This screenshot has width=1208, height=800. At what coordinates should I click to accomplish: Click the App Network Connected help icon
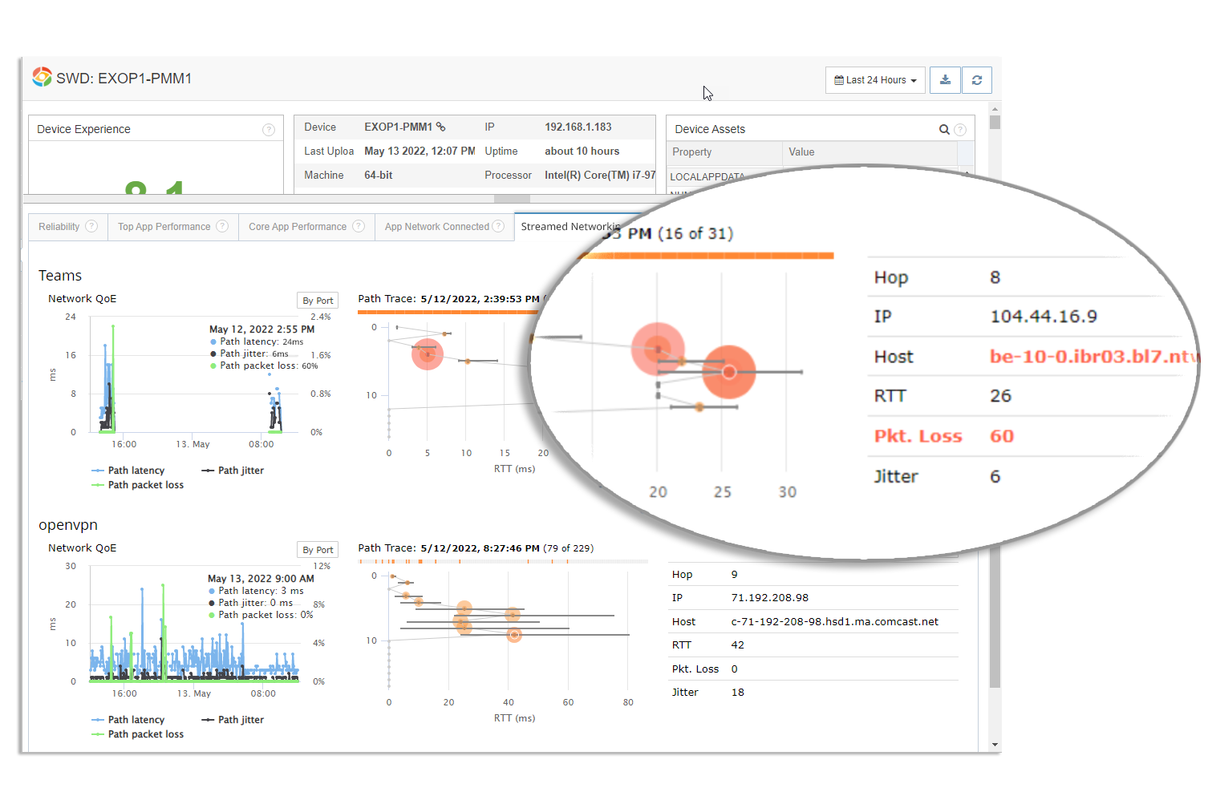[498, 227]
